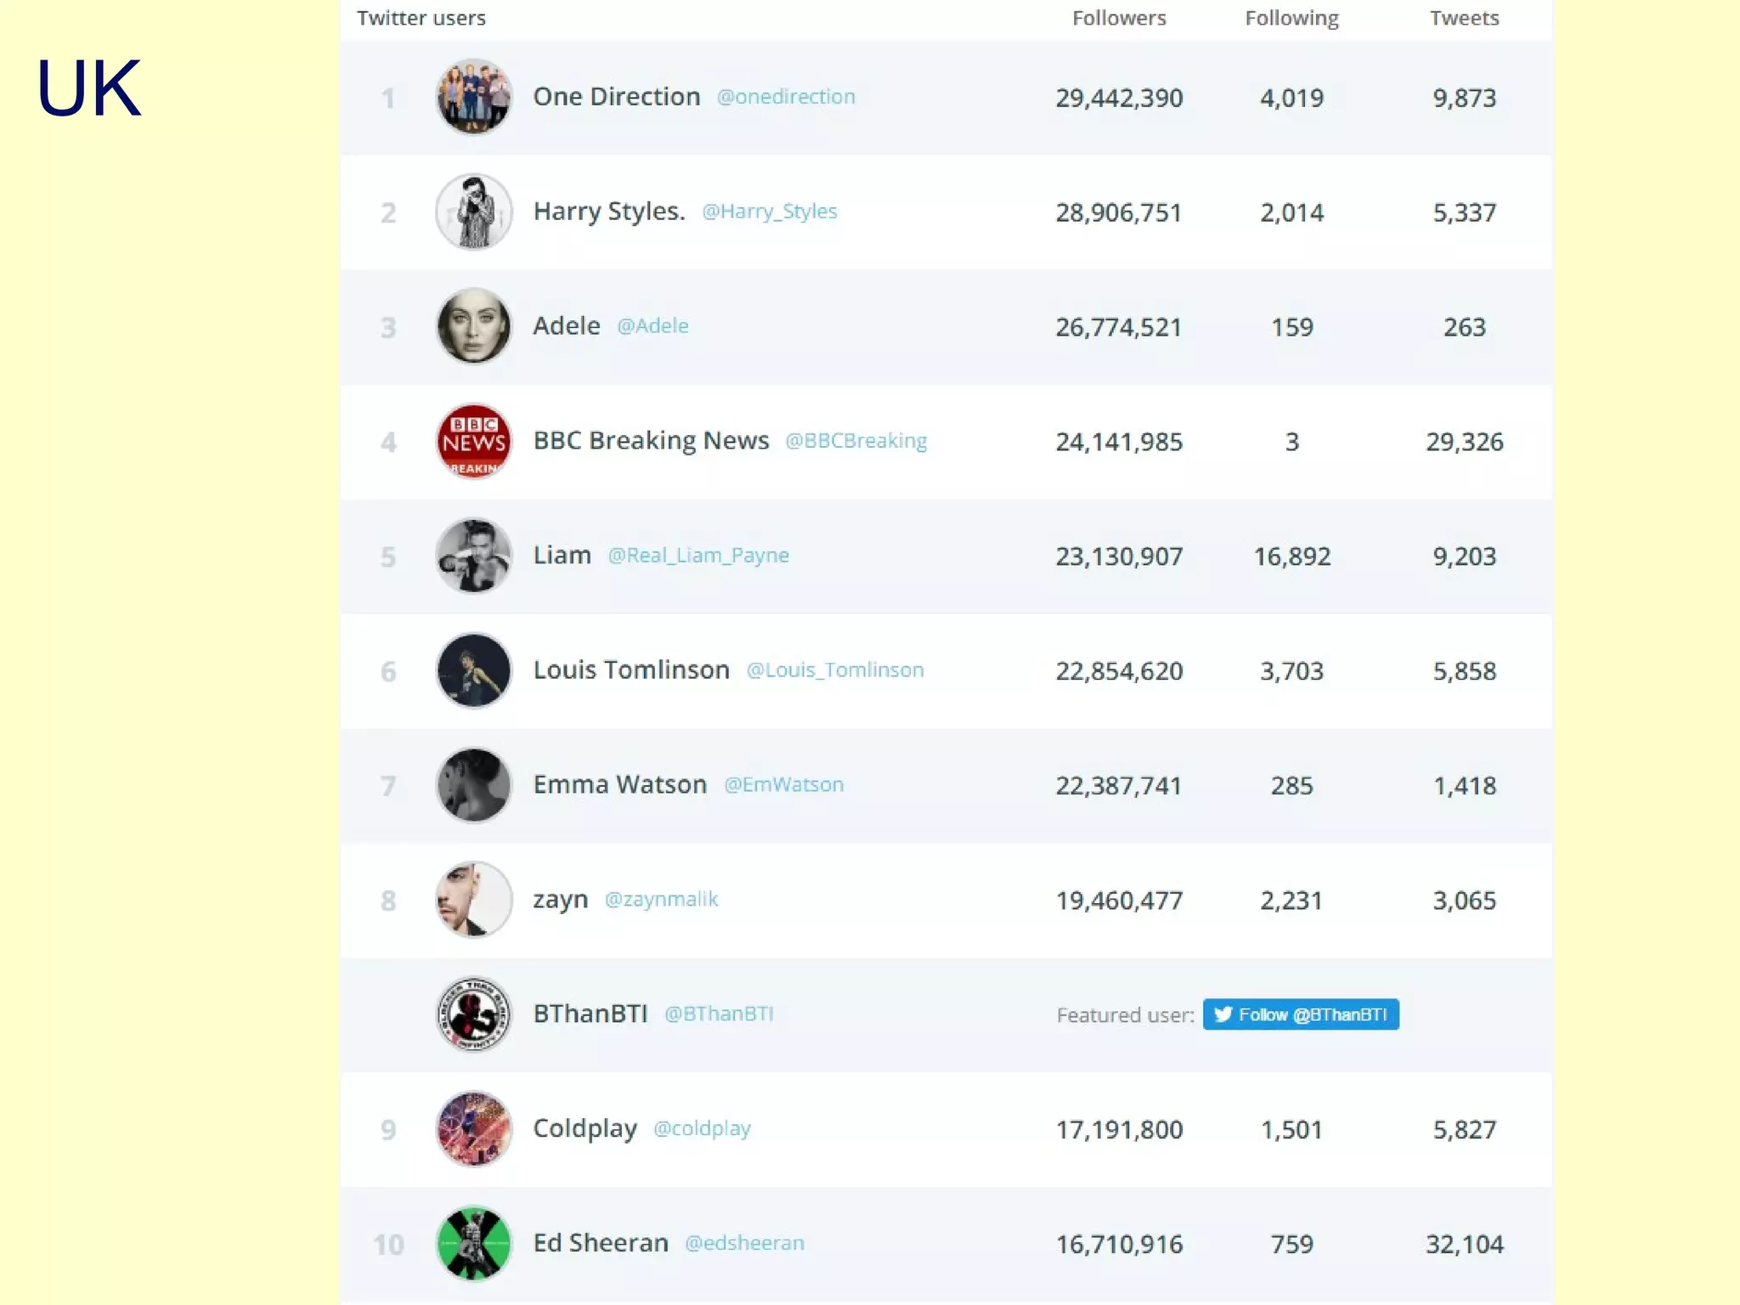This screenshot has height=1305, width=1740.
Task: Select the Following column header
Action: coord(1291,18)
